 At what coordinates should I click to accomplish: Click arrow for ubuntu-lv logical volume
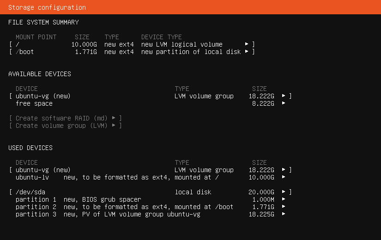(x=284, y=177)
